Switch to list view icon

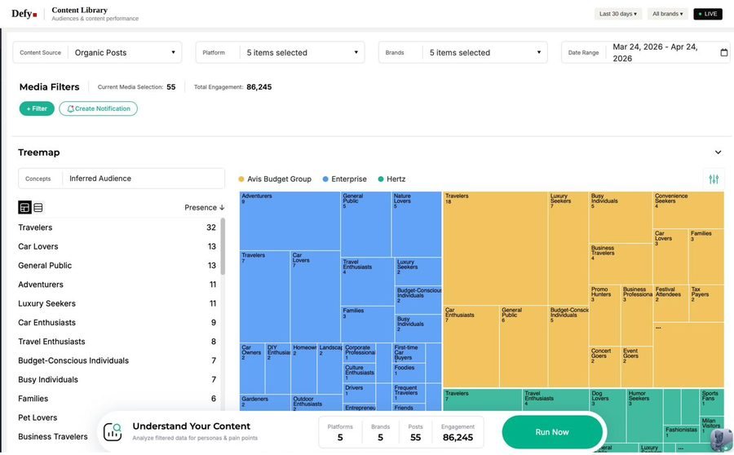(38, 207)
